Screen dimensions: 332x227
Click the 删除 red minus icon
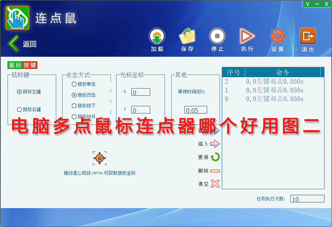(x=215, y=171)
